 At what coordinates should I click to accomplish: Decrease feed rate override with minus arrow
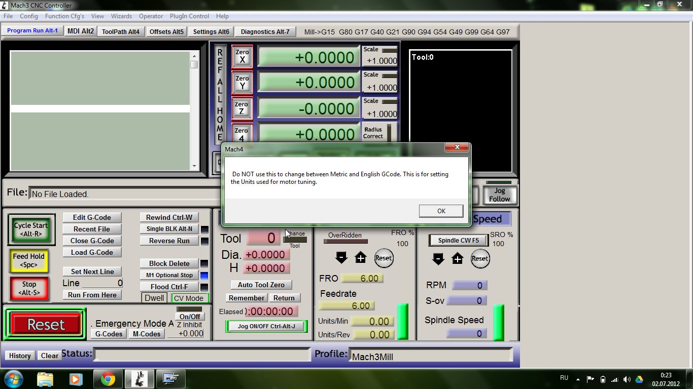(x=341, y=258)
